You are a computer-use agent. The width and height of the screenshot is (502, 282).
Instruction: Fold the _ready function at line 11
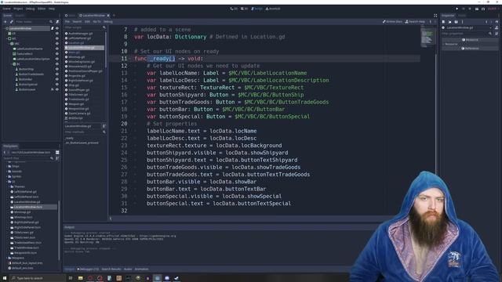pyautogui.click(x=130, y=59)
